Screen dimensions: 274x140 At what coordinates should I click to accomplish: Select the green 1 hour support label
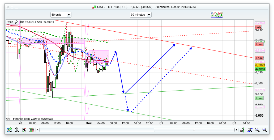click(x=259, y=98)
